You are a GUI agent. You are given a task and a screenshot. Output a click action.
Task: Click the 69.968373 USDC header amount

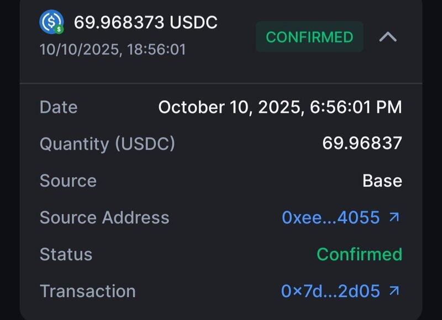point(146,23)
